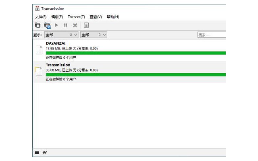Expand the first 全部 filter dropdown showing 2
This screenshot has height=161, width=258.
(x=61, y=35)
